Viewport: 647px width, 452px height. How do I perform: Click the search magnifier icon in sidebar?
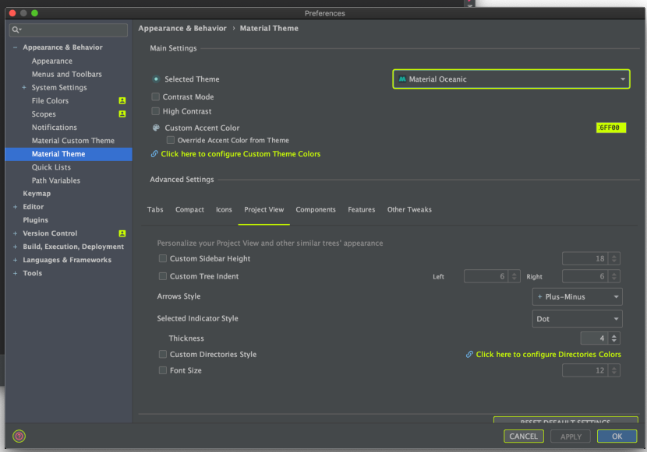coord(16,30)
